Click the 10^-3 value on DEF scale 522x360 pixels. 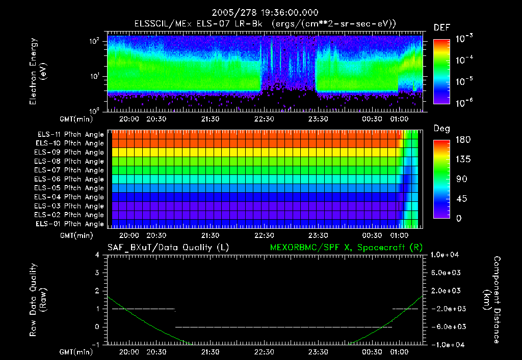(x=464, y=39)
